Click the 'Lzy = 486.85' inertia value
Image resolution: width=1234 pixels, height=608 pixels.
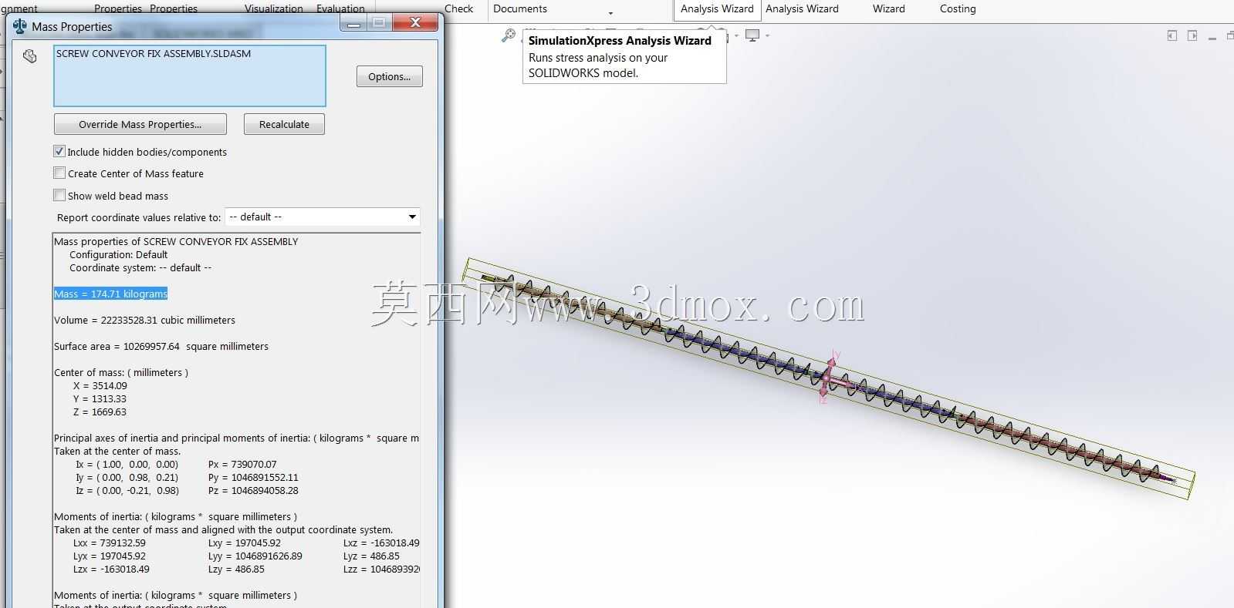(x=236, y=569)
